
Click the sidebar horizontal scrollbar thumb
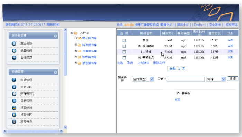tap(33, 131)
